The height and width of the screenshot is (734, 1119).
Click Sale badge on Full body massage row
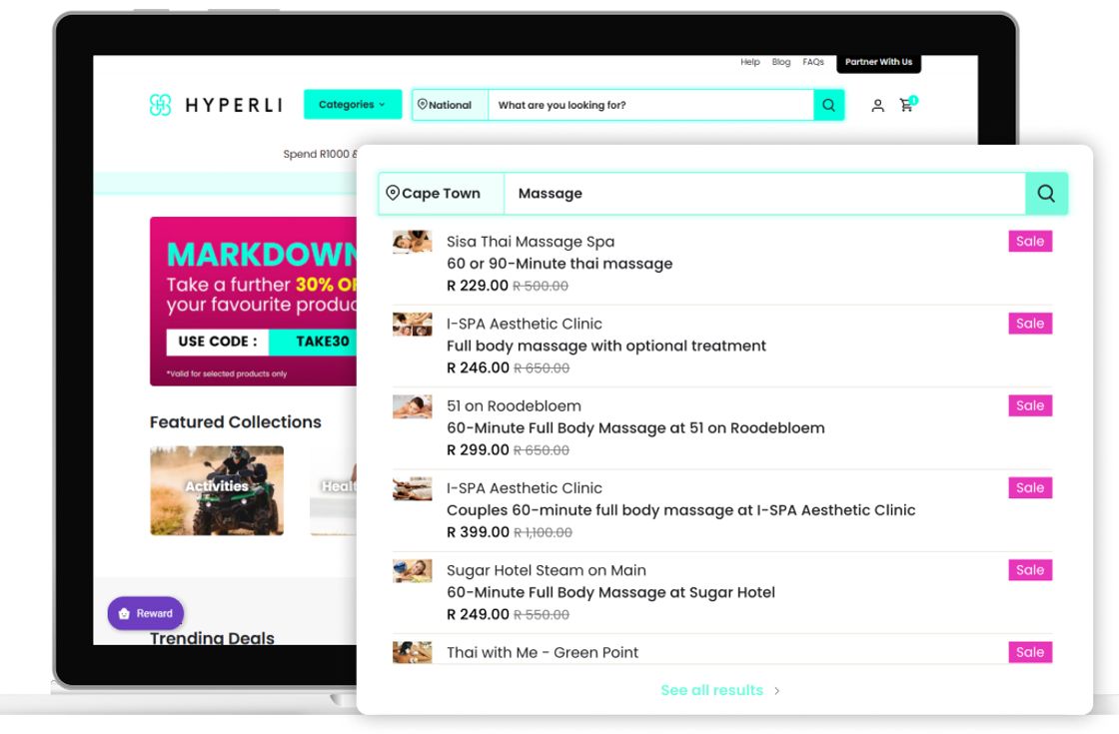1030,324
